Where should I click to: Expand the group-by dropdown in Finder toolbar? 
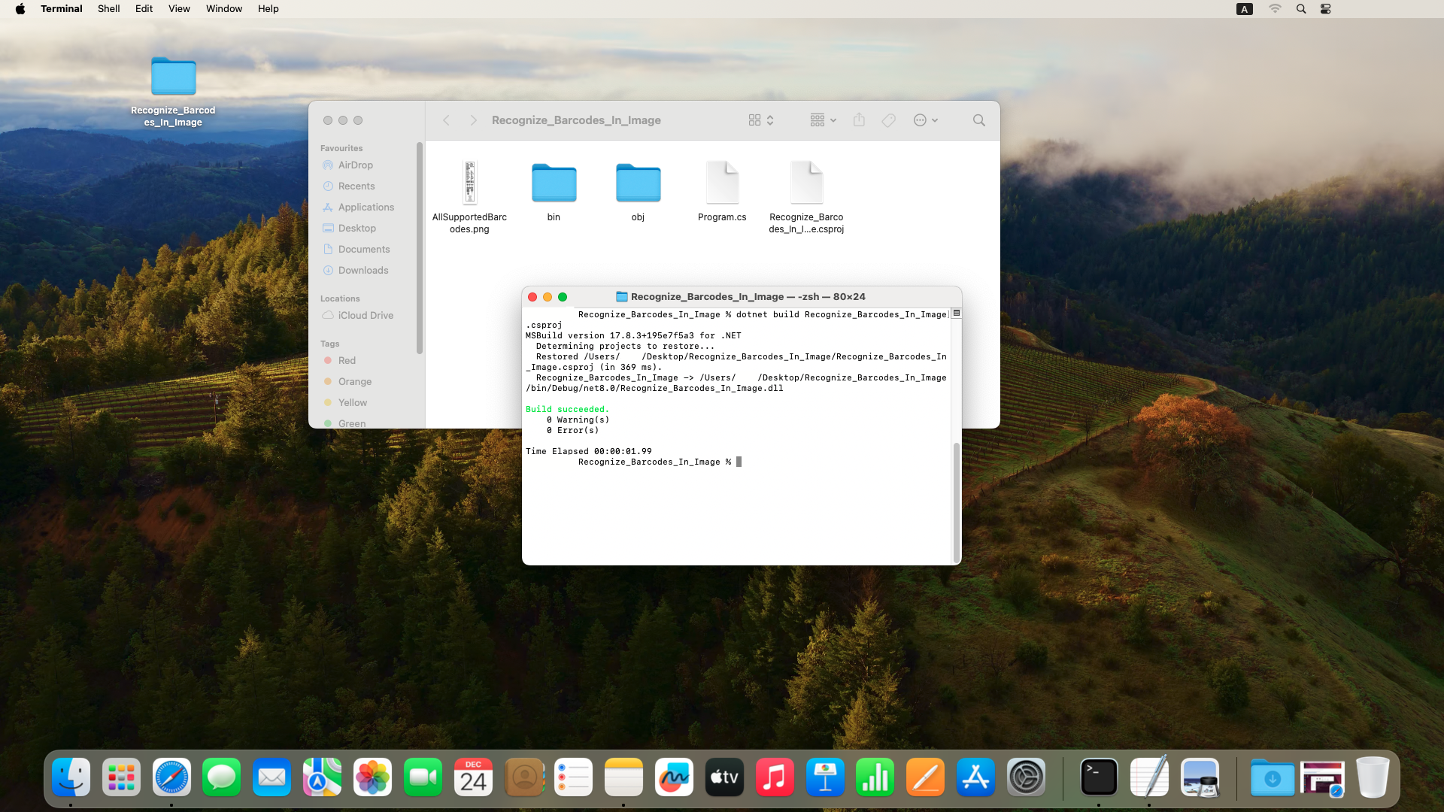[823, 120]
